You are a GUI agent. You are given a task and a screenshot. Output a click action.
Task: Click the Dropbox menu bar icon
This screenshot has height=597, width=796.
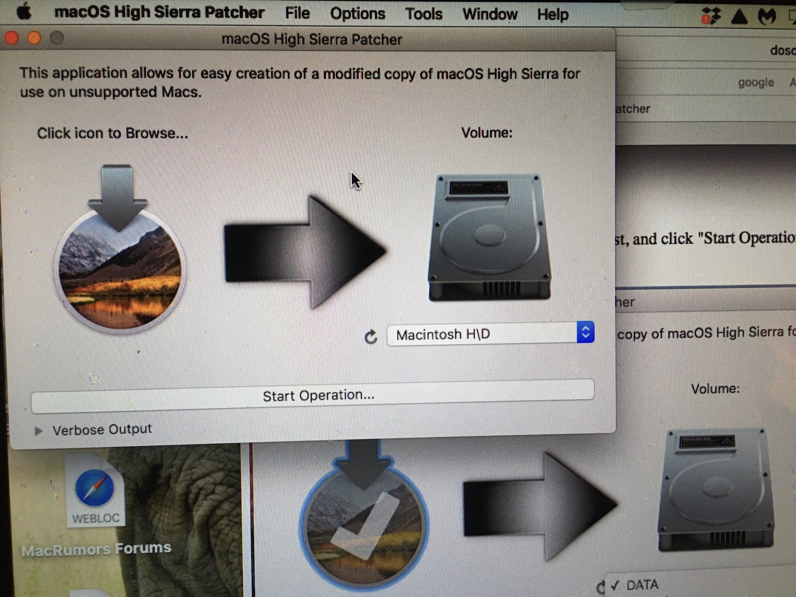click(711, 16)
